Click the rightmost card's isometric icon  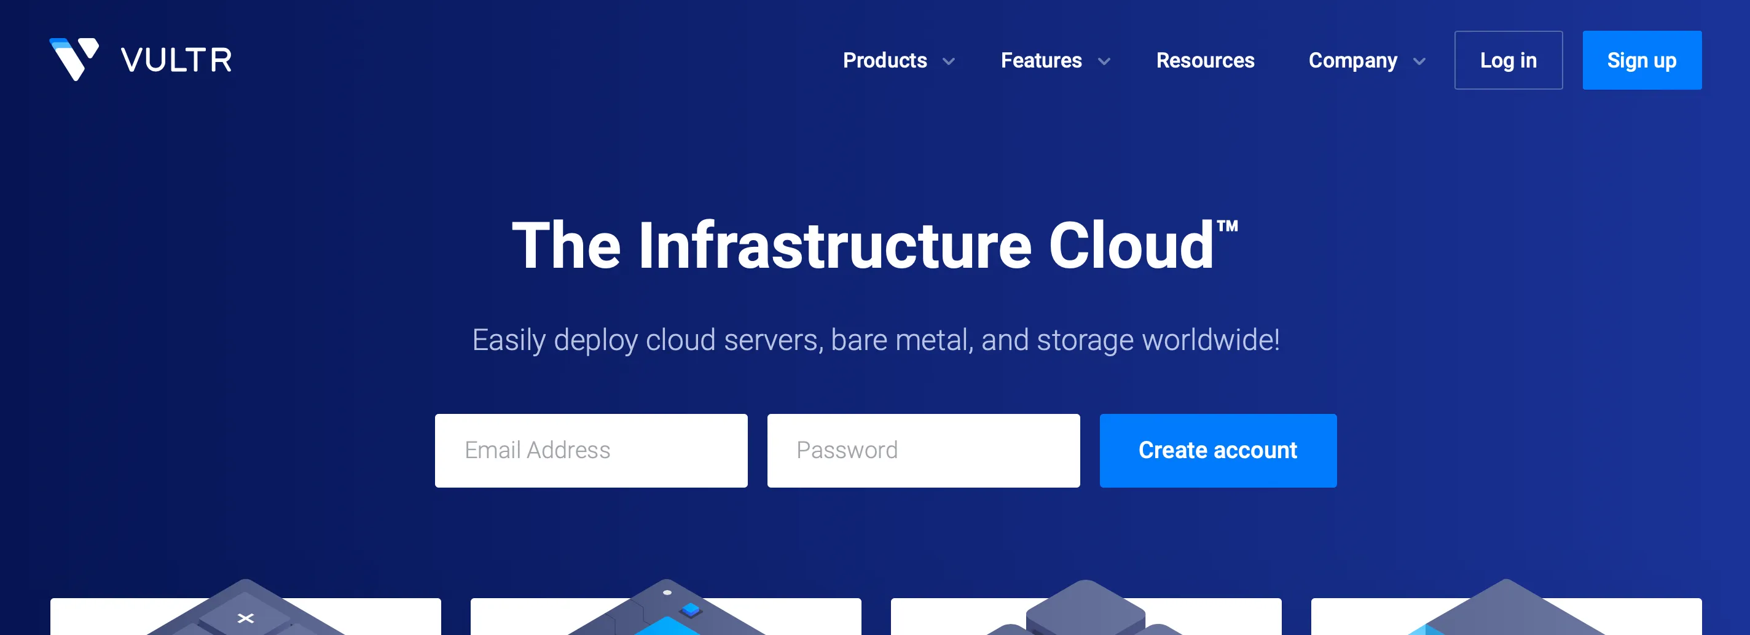point(1505,612)
